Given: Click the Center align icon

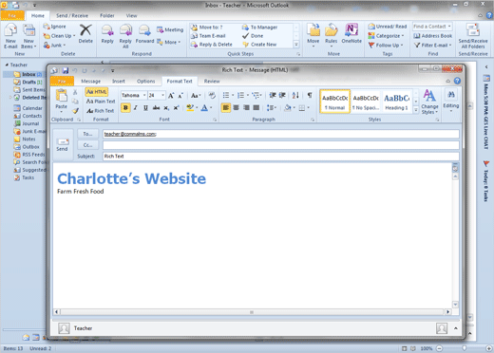Looking at the screenshot, I should [236, 108].
